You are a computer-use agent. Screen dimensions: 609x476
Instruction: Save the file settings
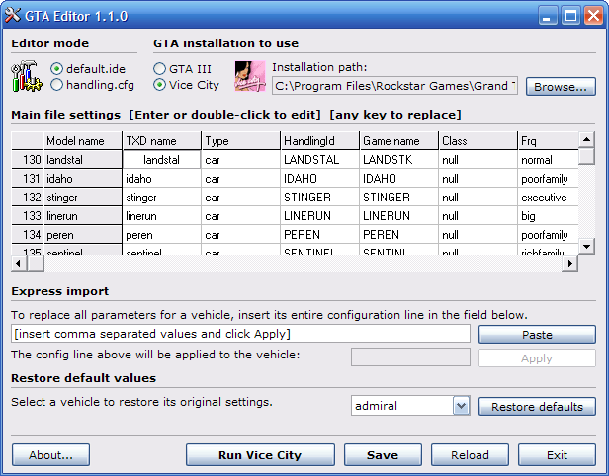pyautogui.click(x=383, y=454)
